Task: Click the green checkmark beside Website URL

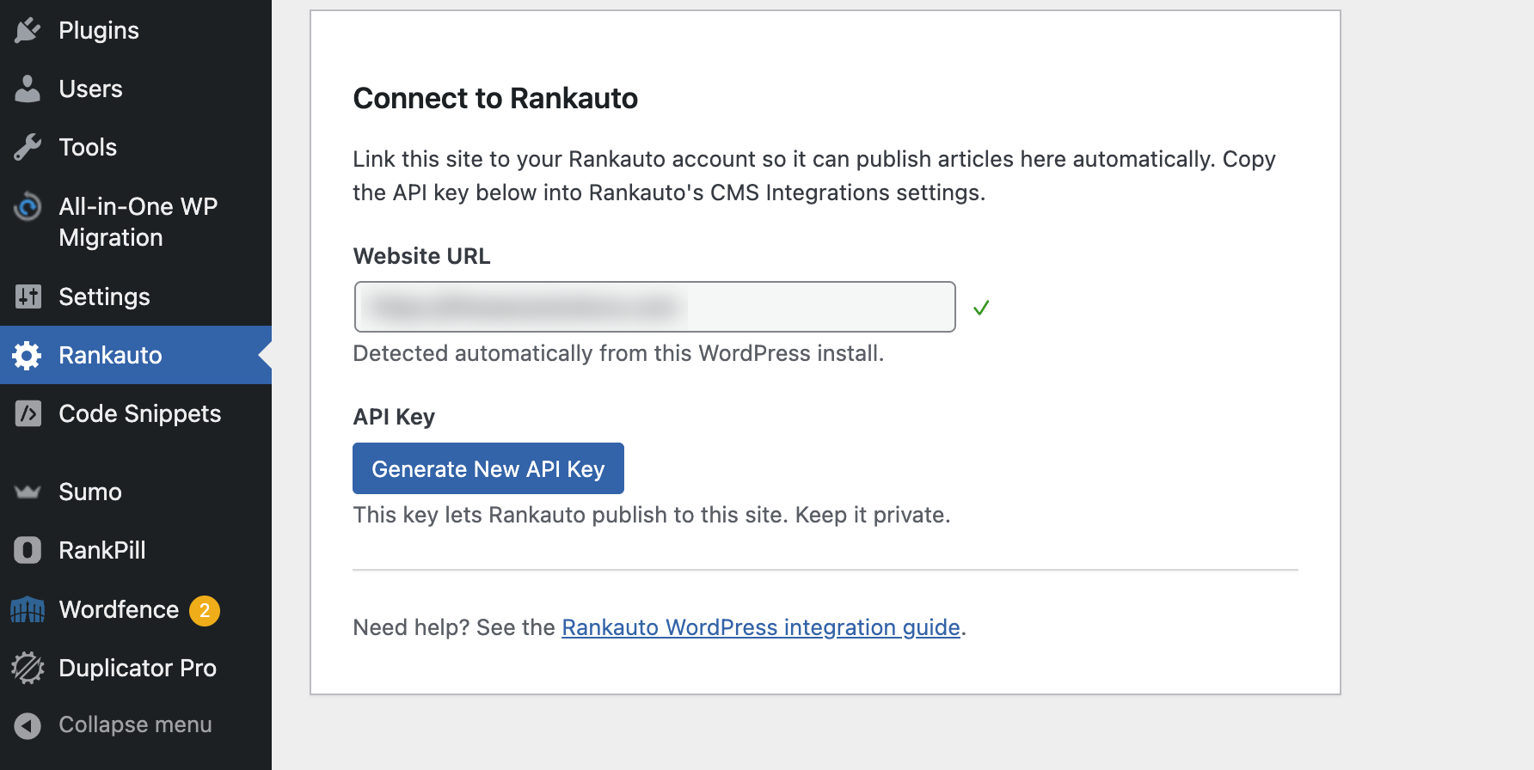Action: 981,307
